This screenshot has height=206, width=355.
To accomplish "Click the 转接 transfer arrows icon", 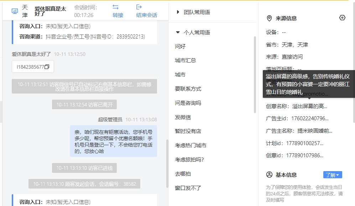I will coord(116,7).
